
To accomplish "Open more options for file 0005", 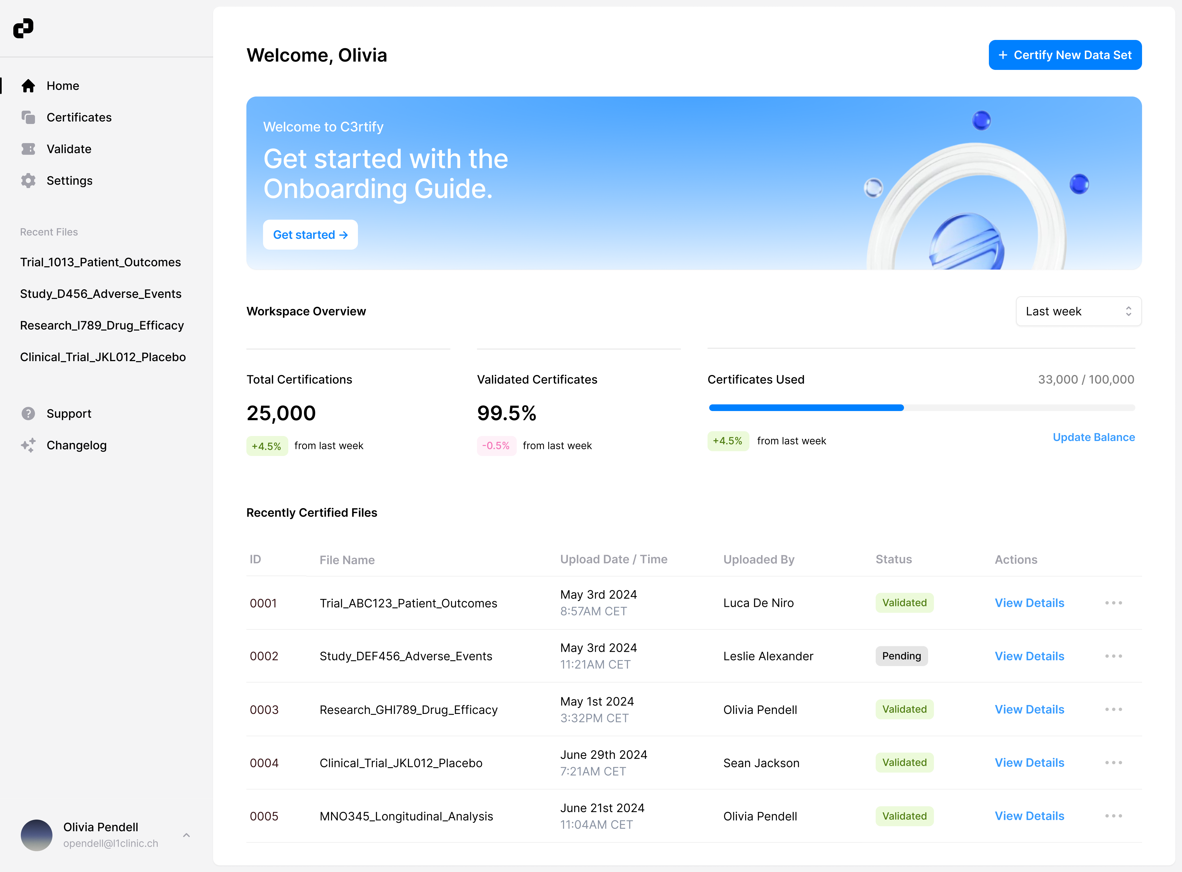I will coord(1113,816).
